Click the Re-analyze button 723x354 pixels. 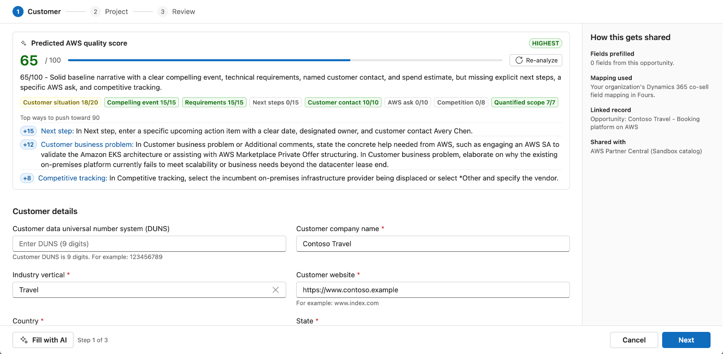[x=536, y=60]
